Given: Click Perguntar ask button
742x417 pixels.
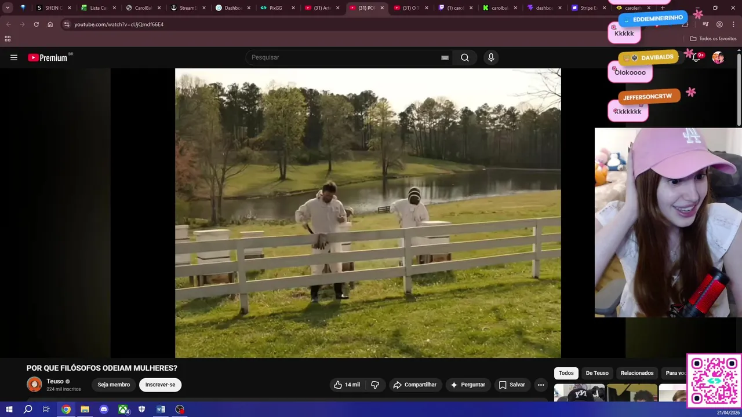Looking at the screenshot, I should coord(468,385).
